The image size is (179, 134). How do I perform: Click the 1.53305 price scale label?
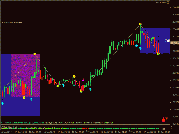point(175,73)
